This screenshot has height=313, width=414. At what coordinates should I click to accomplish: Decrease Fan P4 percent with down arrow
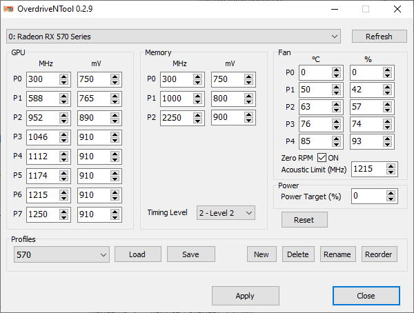click(x=387, y=144)
